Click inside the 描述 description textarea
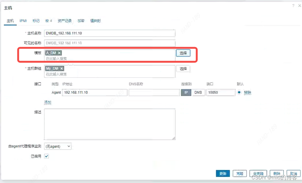This screenshot has width=302, height=183. click(110, 124)
